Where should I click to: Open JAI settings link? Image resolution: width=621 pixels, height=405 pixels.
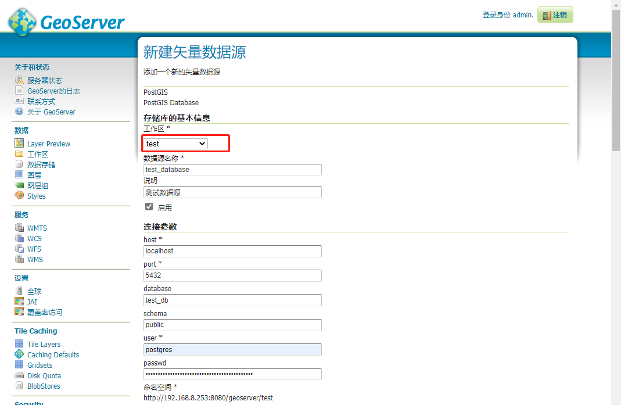[x=32, y=302]
